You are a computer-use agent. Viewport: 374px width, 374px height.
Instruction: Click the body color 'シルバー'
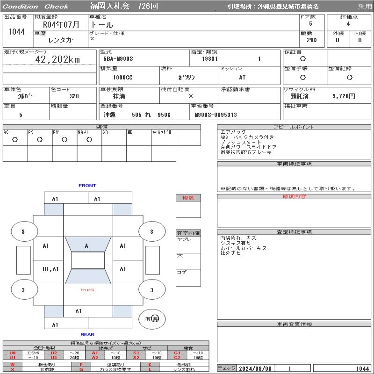pyautogui.click(x=26, y=96)
